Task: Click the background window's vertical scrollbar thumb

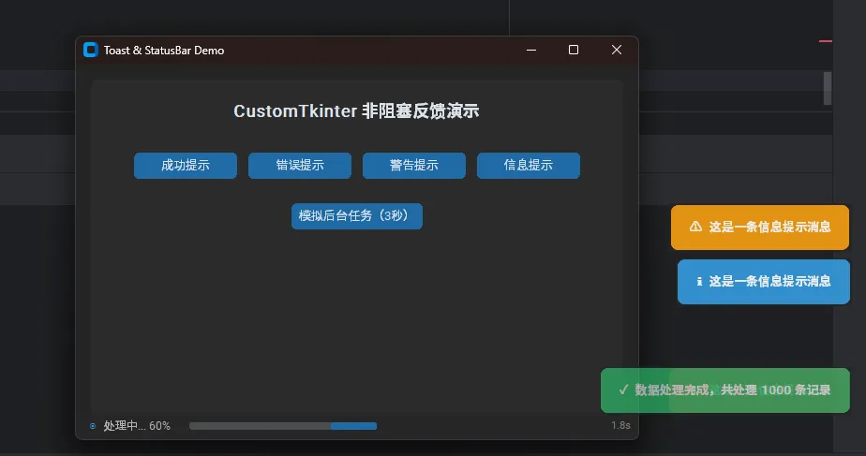Action: (828, 88)
